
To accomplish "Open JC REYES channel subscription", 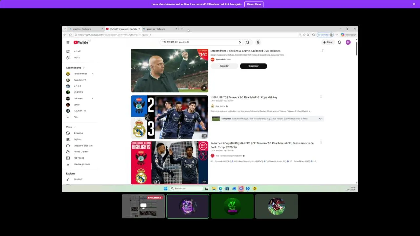I will pyautogui.click(x=78, y=92).
